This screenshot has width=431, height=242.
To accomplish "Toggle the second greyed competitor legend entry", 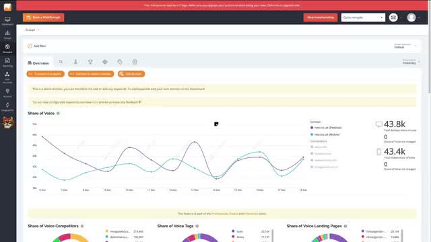I will (x=321, y=154).
